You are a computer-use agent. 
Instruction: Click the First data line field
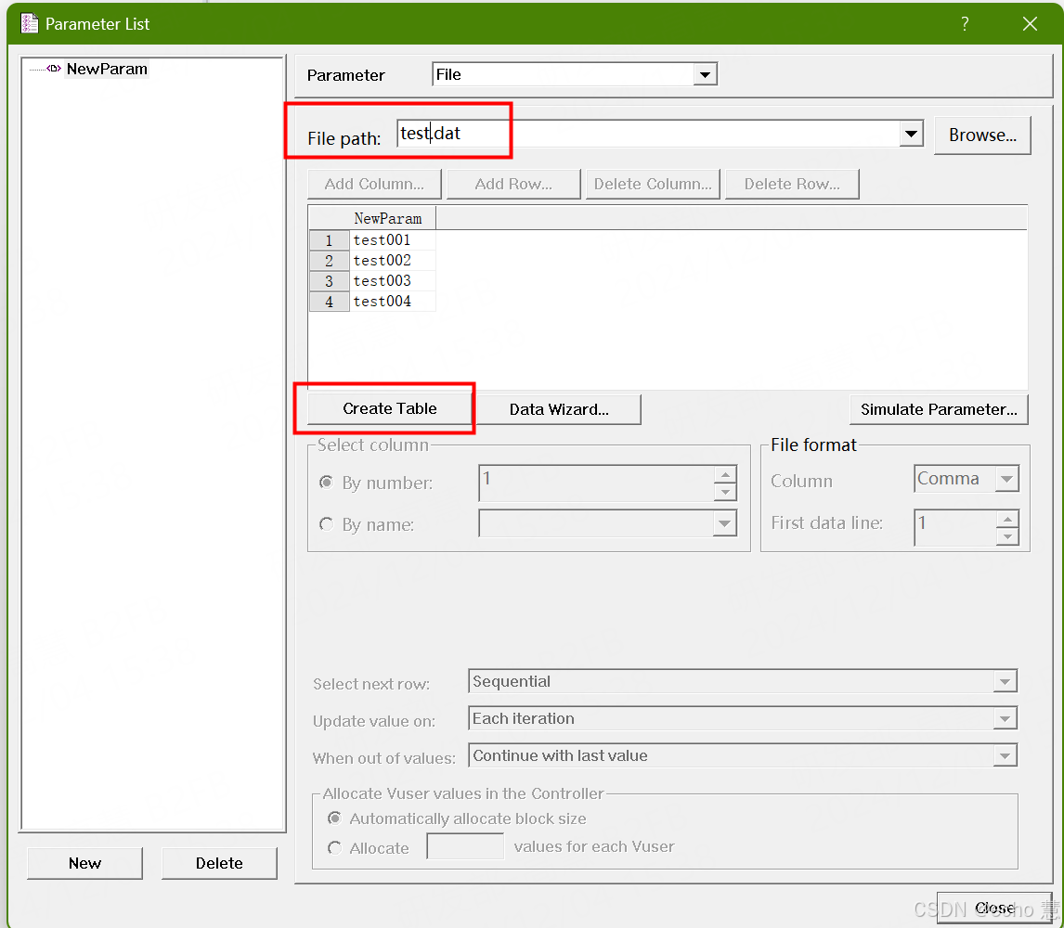coord(955,527)
